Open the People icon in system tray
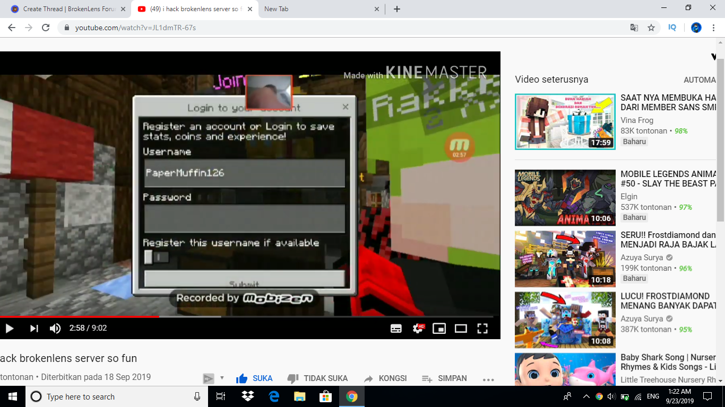 coord(567,396)
